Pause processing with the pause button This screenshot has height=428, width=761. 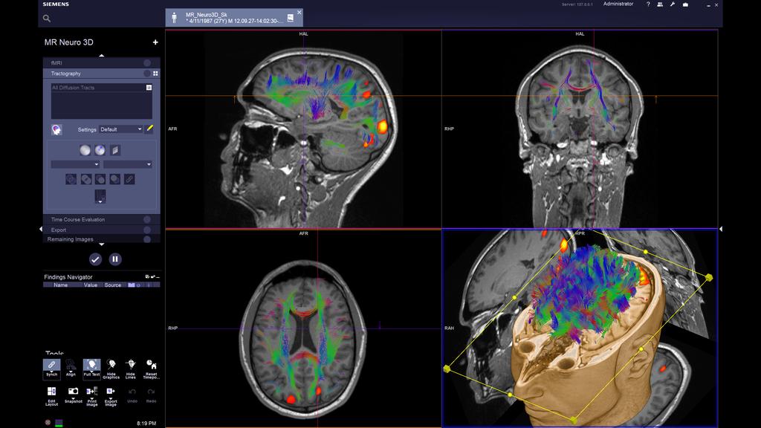pos(116,259)
